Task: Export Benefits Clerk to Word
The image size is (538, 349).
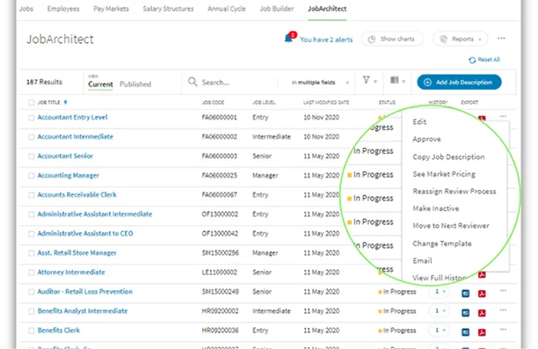Action: pos(466,332)
